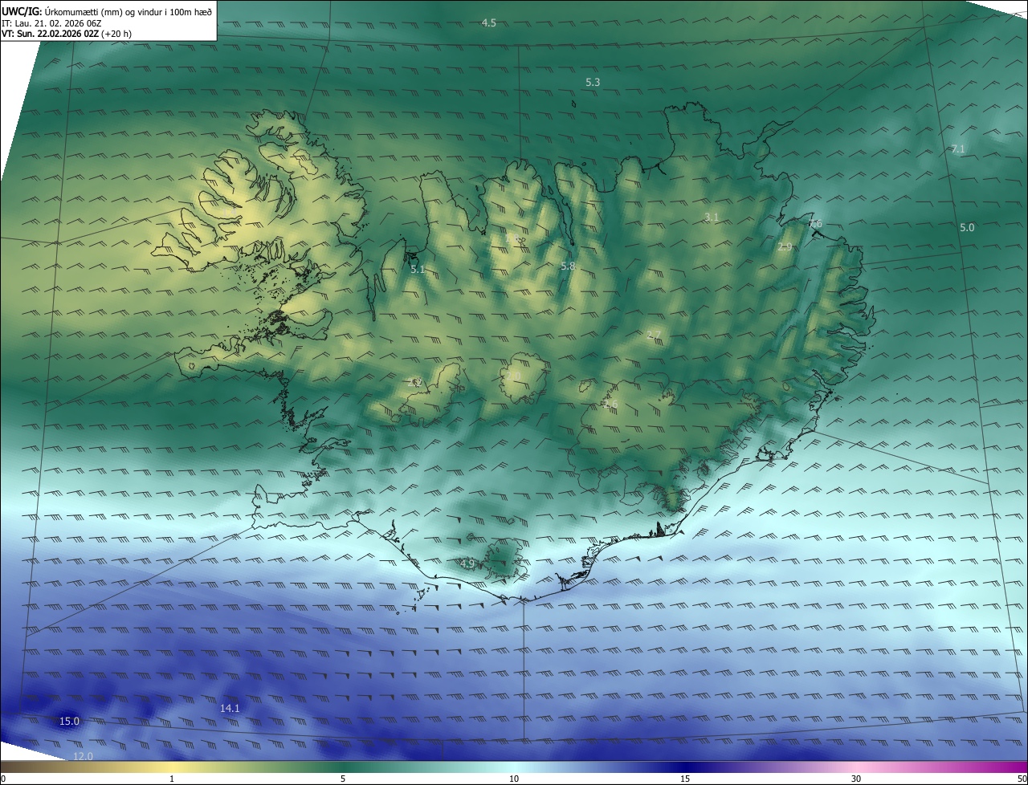Click the color scale tick labeled 50
The height and width of the screenshot is (785, 1028).
point(1022,779)
